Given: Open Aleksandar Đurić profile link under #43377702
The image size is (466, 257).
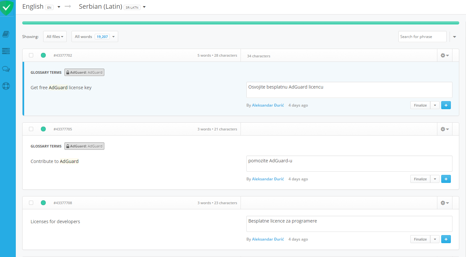Looking at the screenshot, I should [x=268, y=105].
